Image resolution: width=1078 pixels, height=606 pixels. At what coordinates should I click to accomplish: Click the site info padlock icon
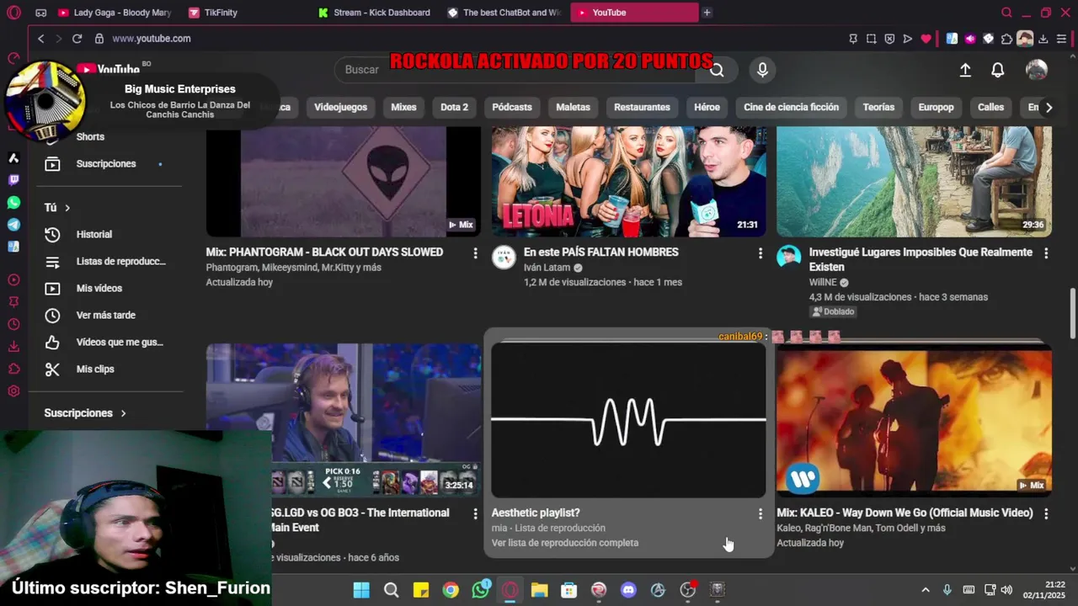tap(99, 39)
